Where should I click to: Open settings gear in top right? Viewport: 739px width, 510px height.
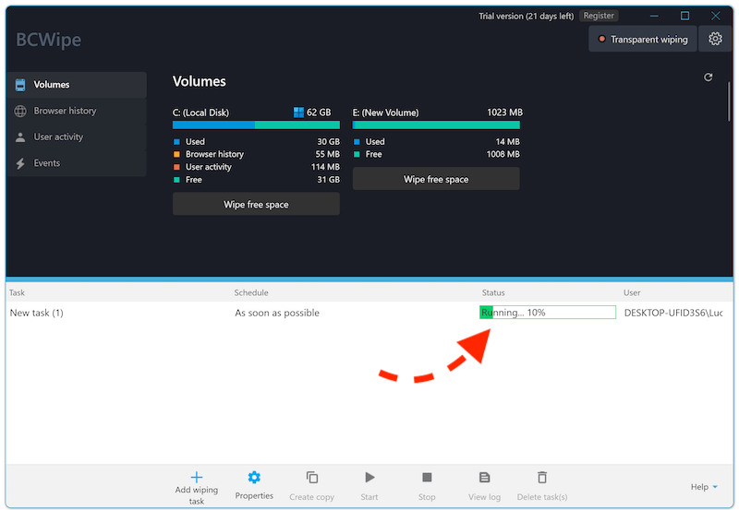[715, 39]
